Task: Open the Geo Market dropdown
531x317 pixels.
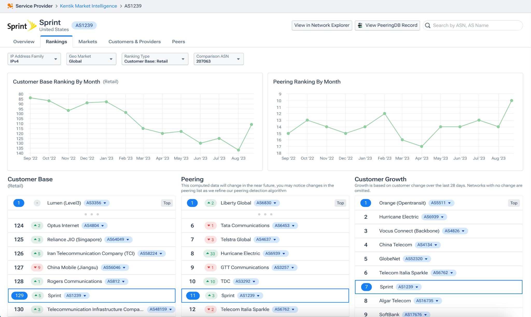Action: tap(91, 59)
